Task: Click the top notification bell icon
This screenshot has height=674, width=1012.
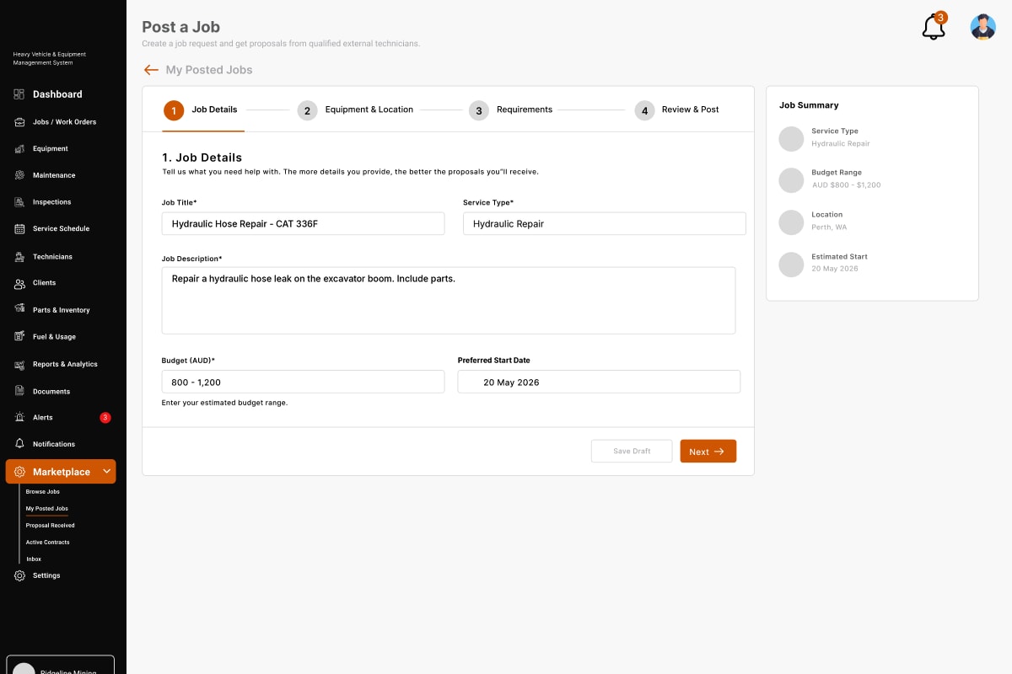Action: (934, 27)
